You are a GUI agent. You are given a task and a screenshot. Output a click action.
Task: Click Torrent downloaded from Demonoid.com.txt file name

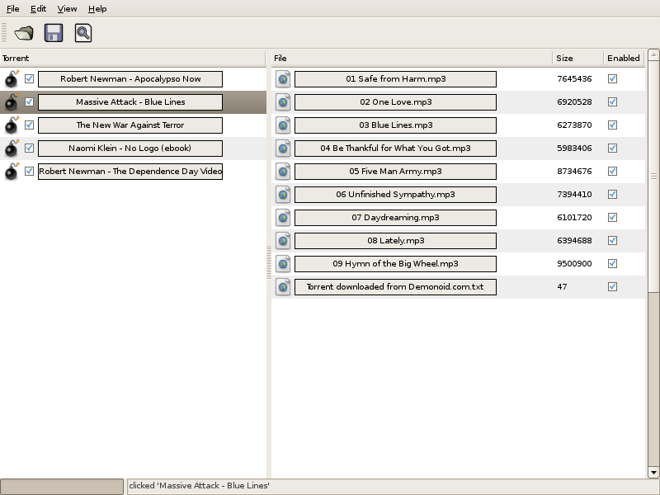click(x=395, y=287)
